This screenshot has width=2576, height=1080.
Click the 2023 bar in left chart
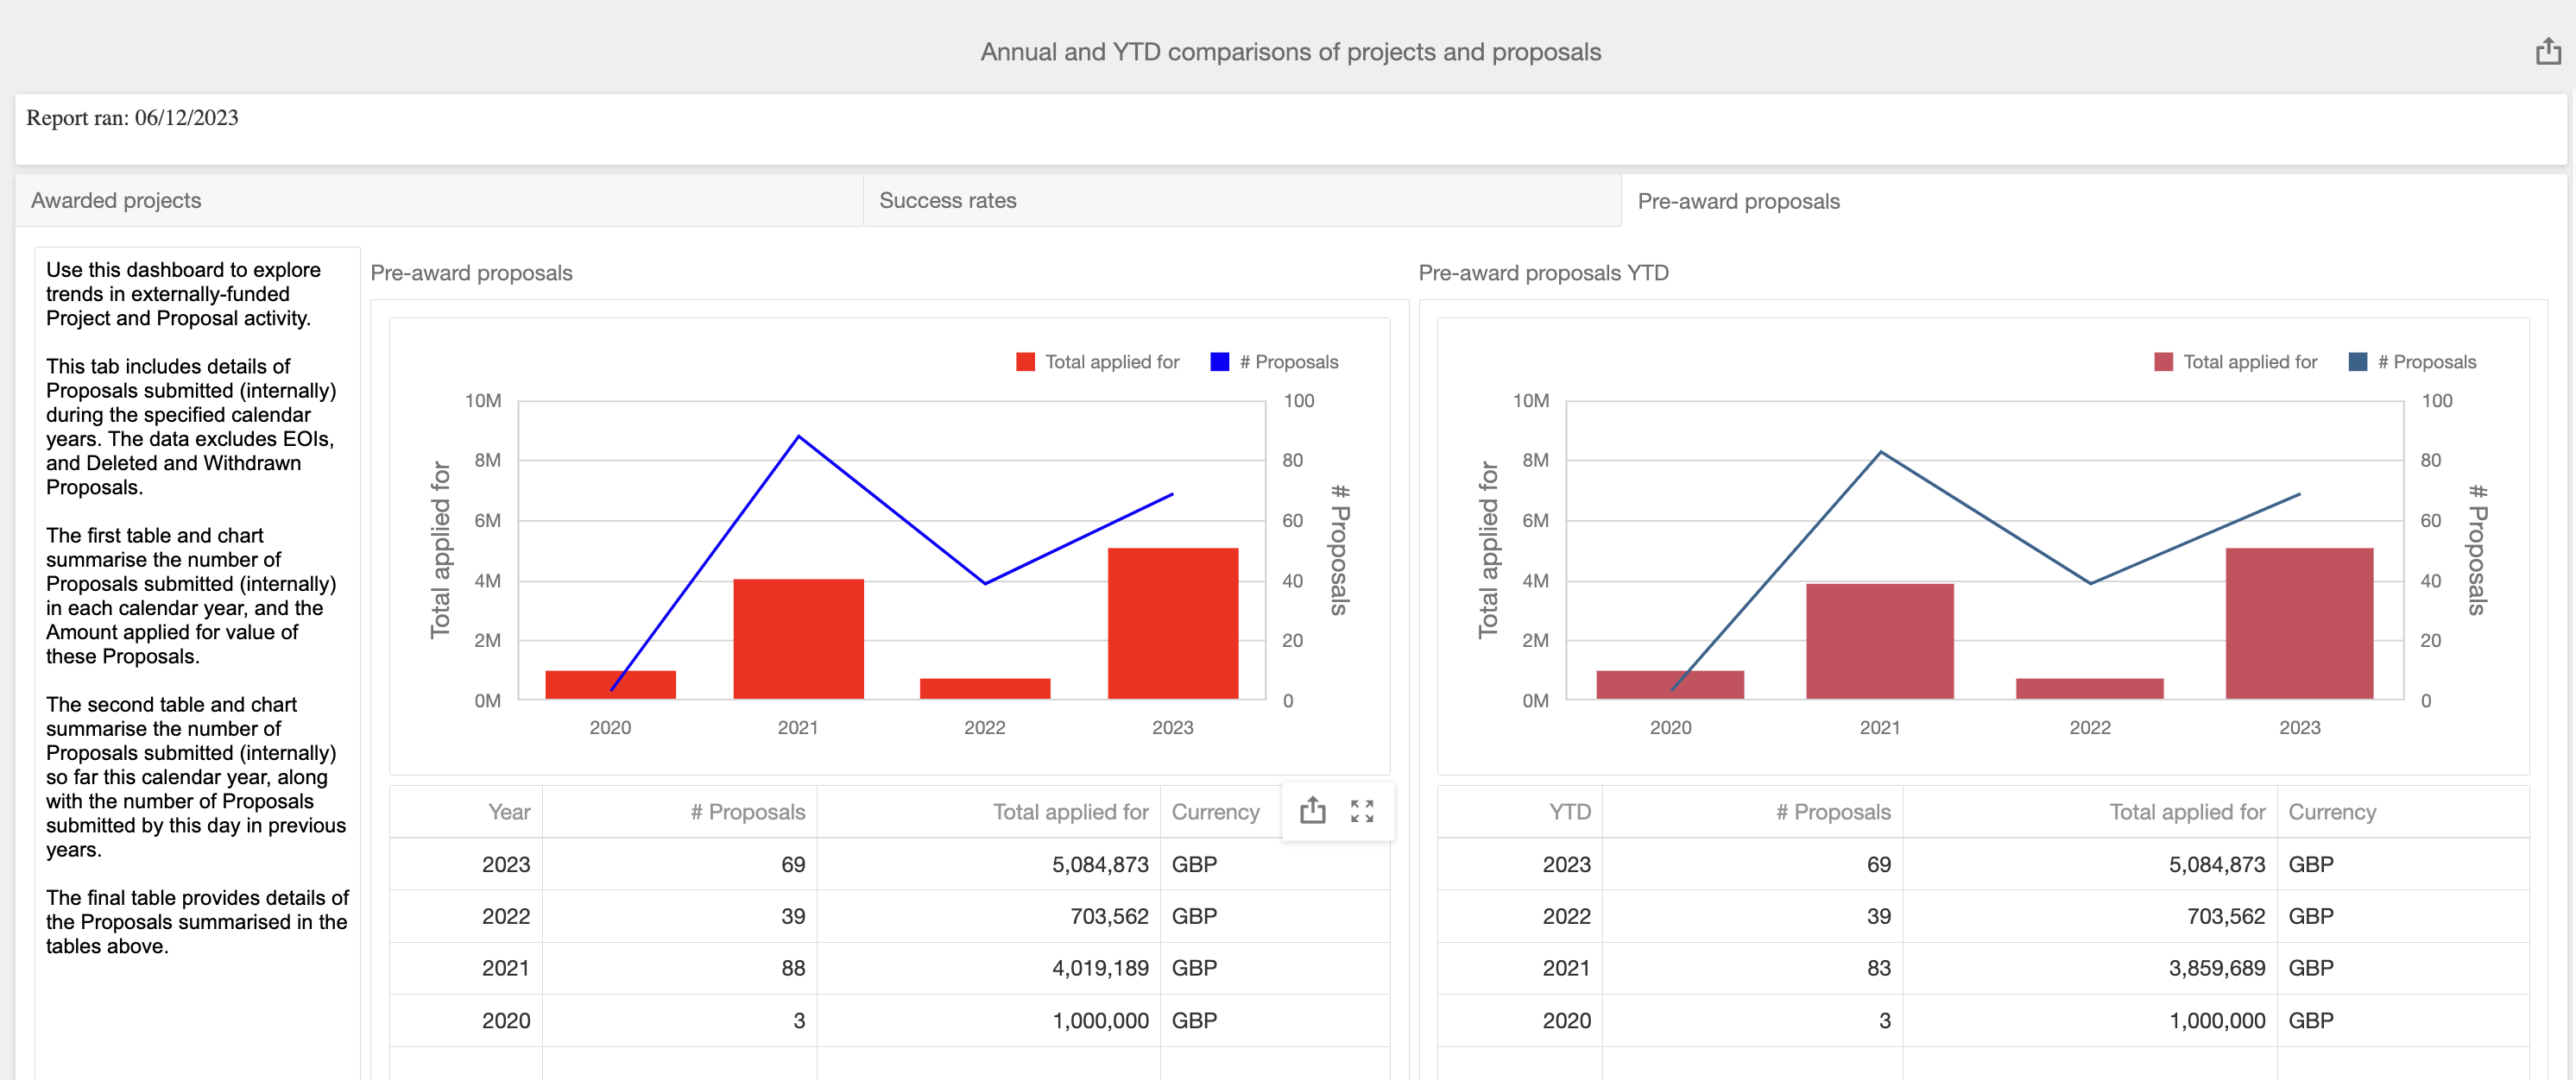coord(1172,623)
